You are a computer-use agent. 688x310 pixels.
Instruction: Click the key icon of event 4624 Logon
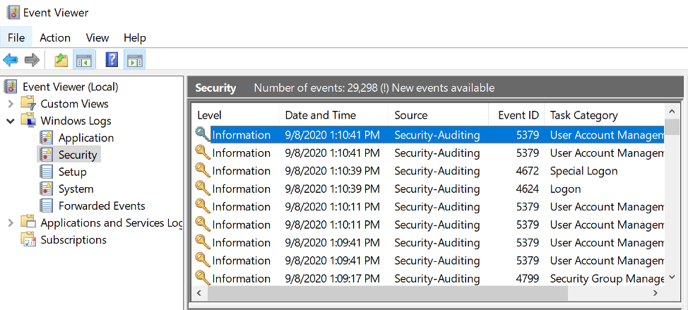pos(202,189)
